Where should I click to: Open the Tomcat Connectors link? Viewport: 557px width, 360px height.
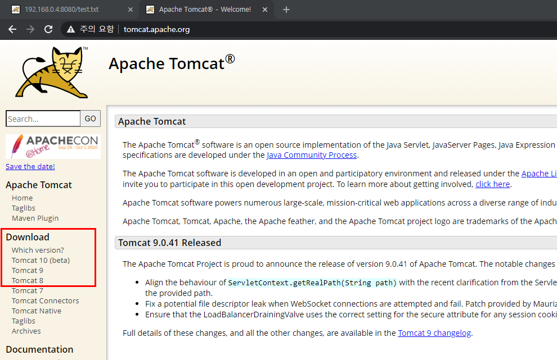tap(46, 301)
